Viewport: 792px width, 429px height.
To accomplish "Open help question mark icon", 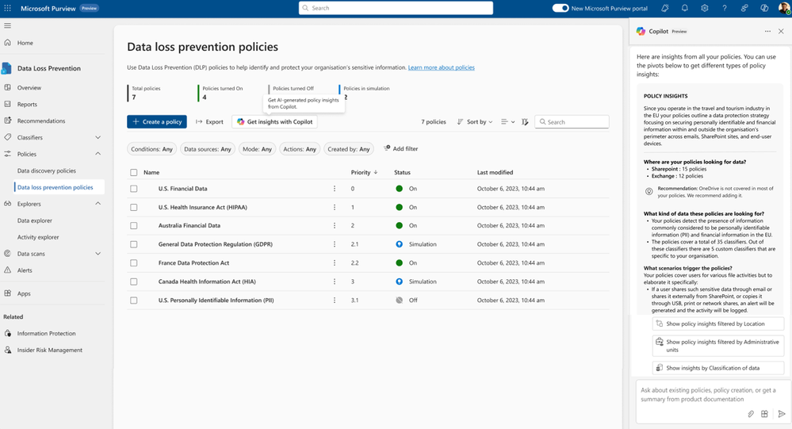I will (725, 8).
